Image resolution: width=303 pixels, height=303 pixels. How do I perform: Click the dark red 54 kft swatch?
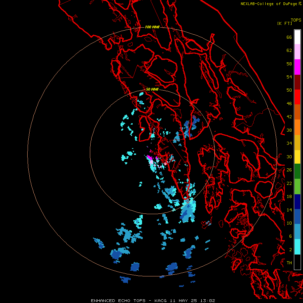tap(297, 82)
